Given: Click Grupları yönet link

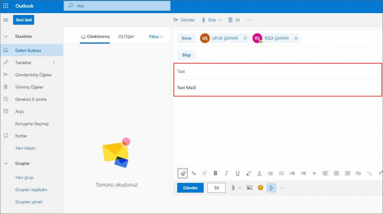Looking at the screenshot, I should coord(28,202).
